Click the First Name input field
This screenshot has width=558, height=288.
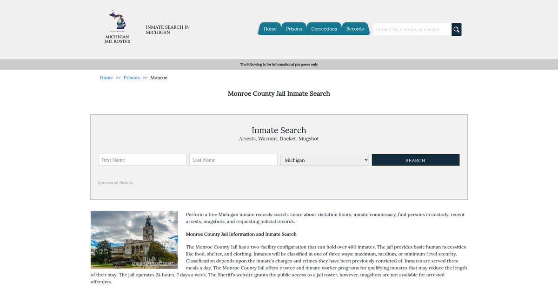(142, 160)
